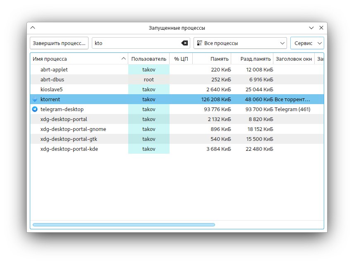Viewport: 354px width, 264px height.
Task: Sort by '% ЦП' column header
Action: pyautogui.click(x=181, y=59)
